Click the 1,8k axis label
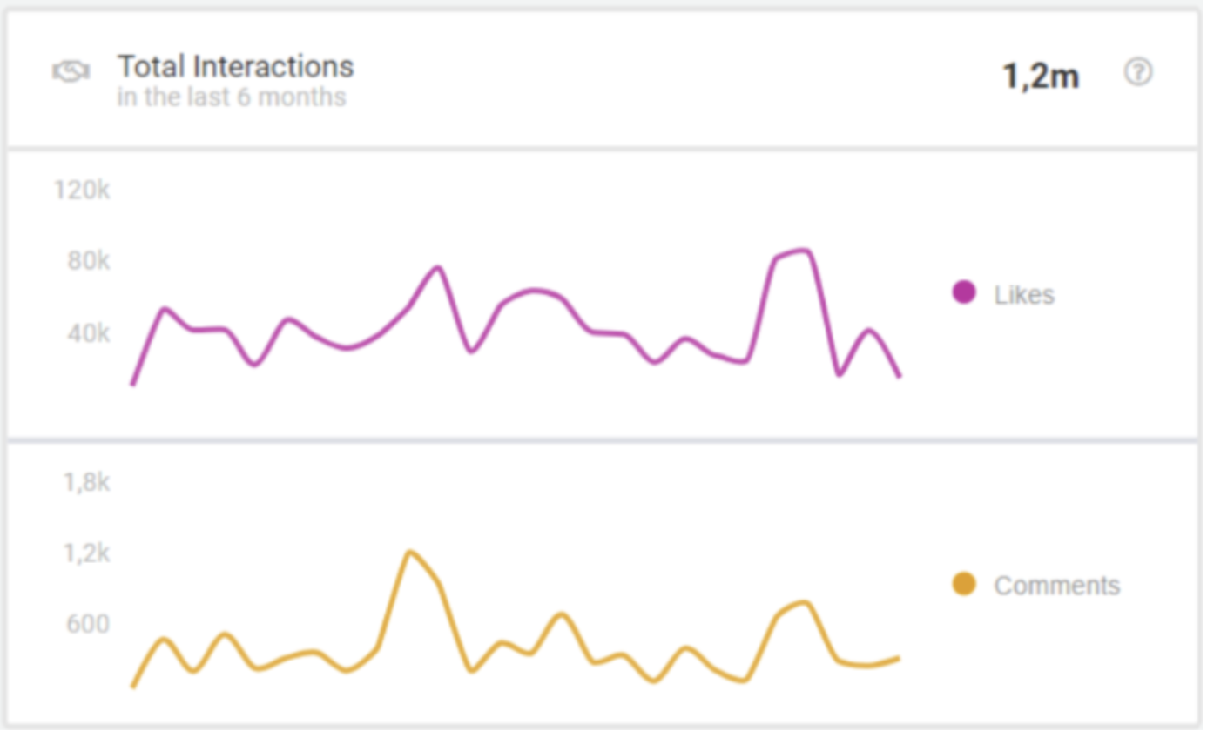Screen dimensions: 1207x731 86,481
